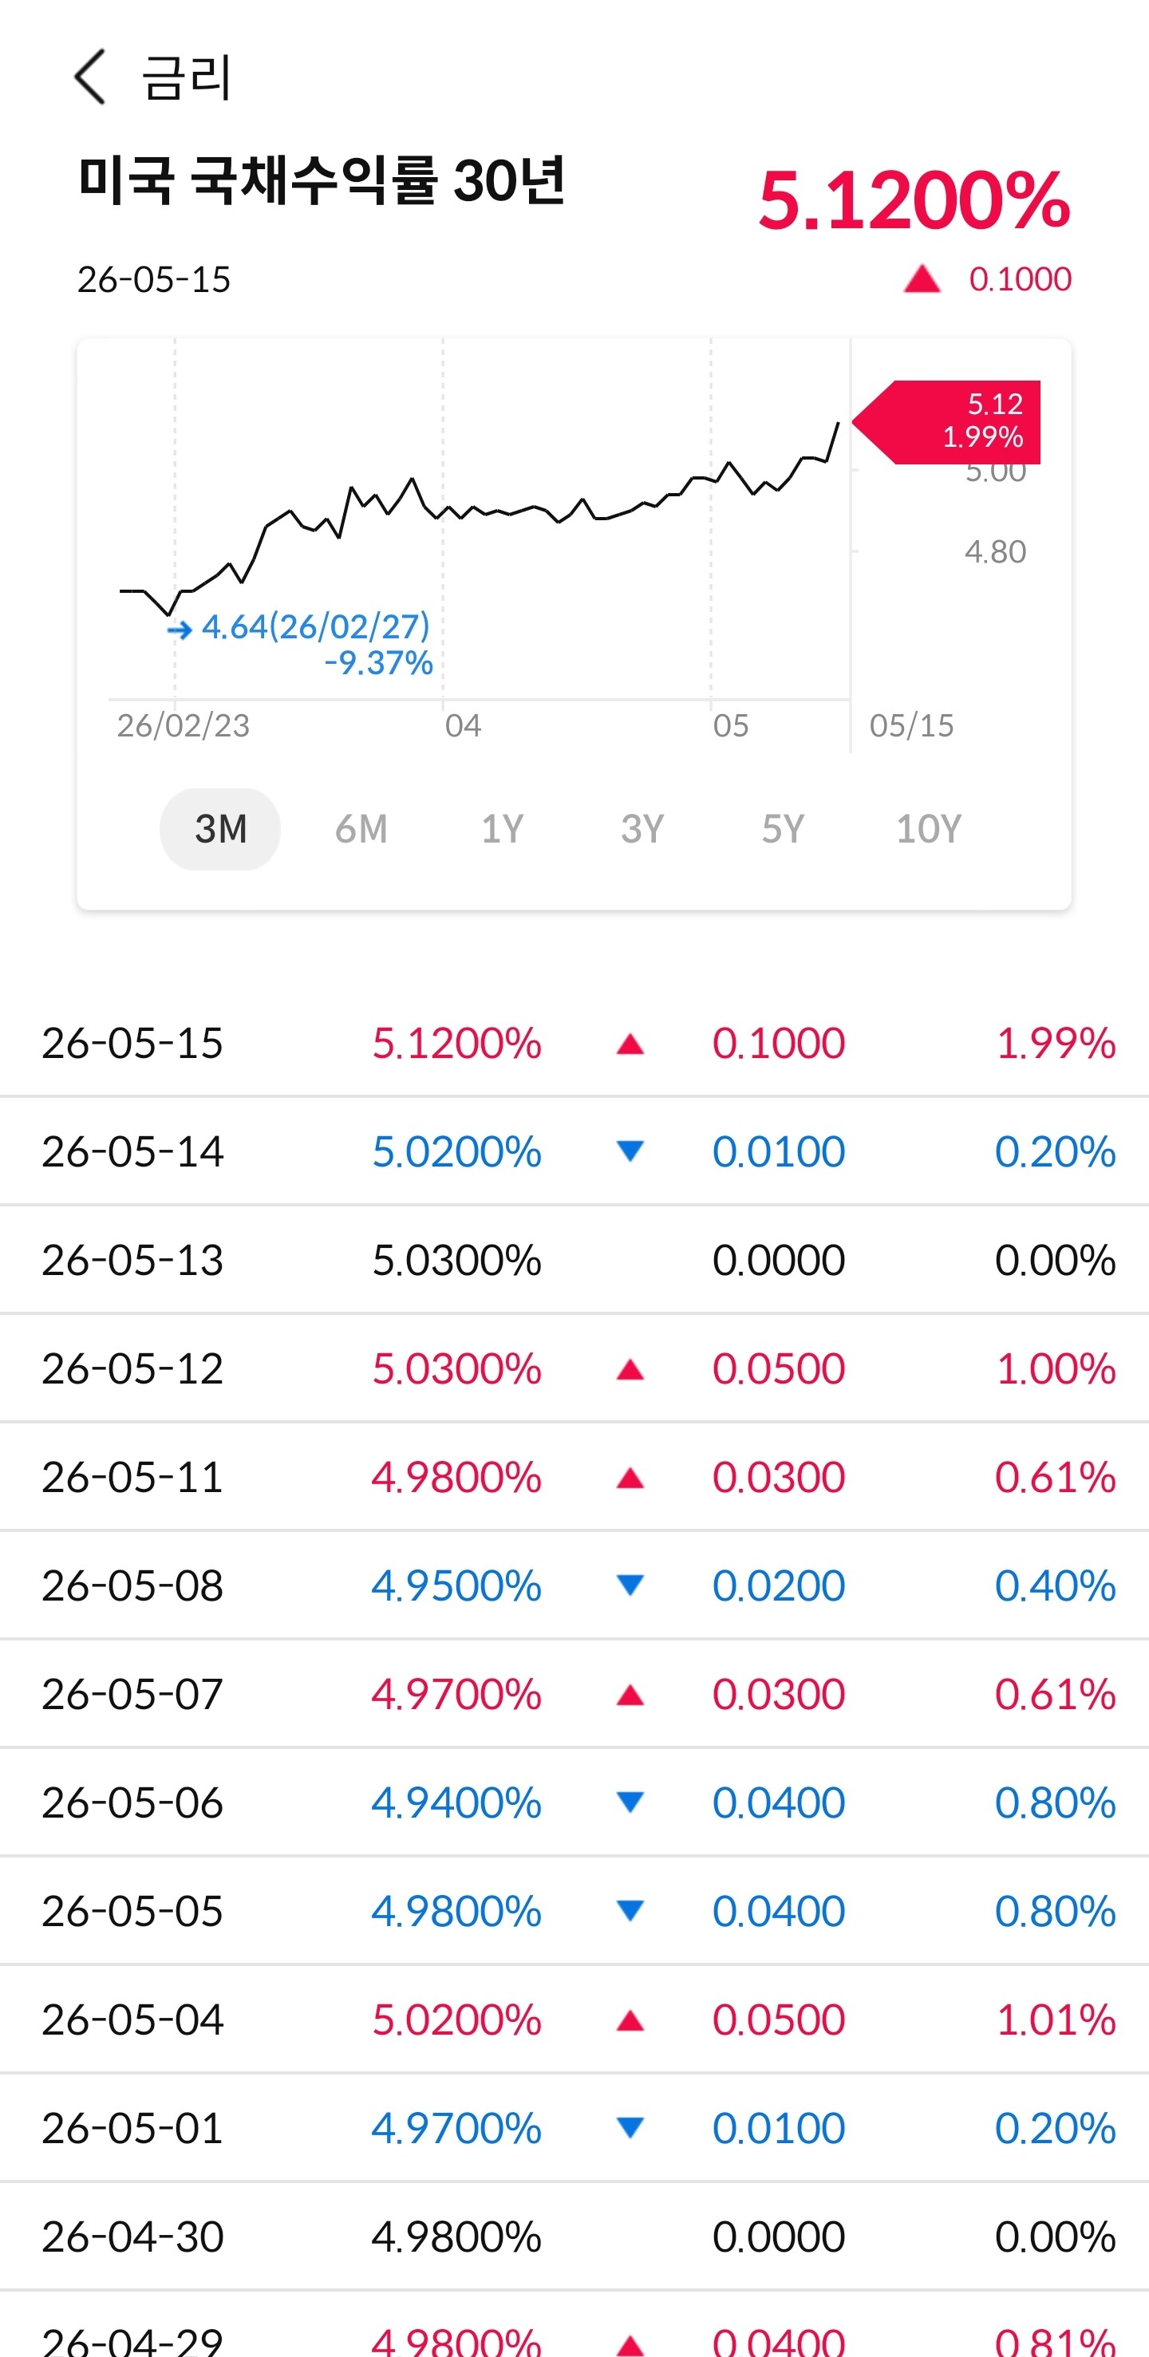Tap the back arrow next to 금리
Viewport: 1149px width, 2357px height.
pos(89,77)
